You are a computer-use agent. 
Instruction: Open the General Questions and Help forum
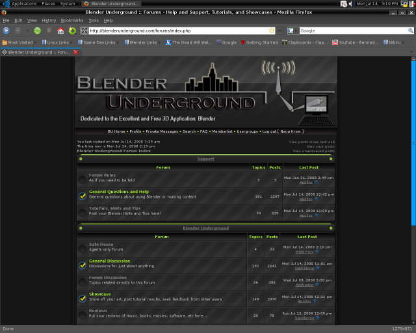tap(119, 191)
